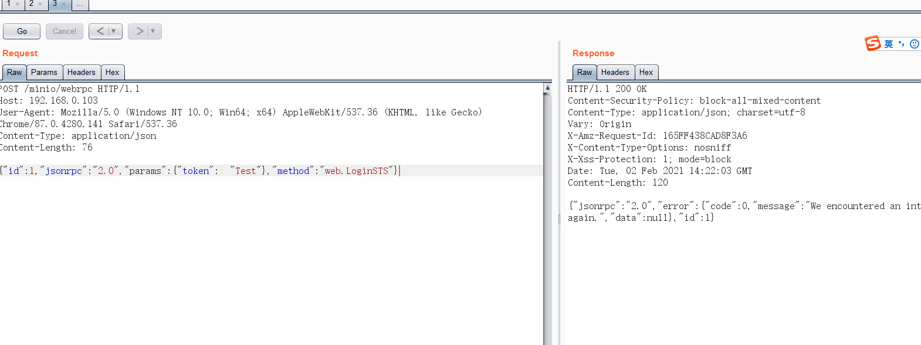Screen dimensions: 921x345
Task: Switch to Repeater tab 2
Action: pyautogui.click(x=31, y=4)
